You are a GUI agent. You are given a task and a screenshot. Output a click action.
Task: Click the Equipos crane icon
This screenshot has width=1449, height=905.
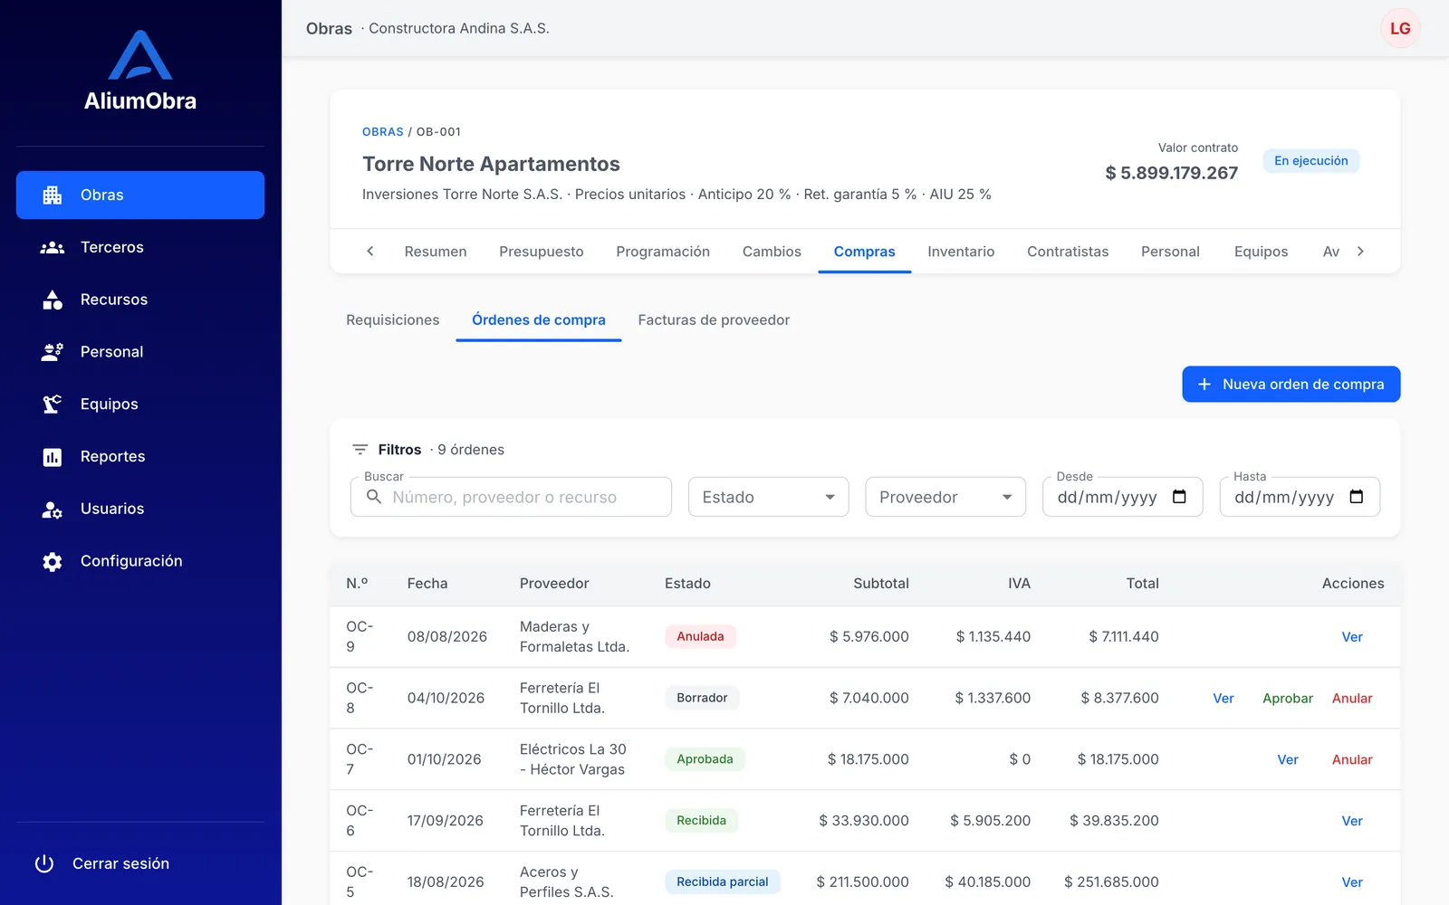pos(53,404)
